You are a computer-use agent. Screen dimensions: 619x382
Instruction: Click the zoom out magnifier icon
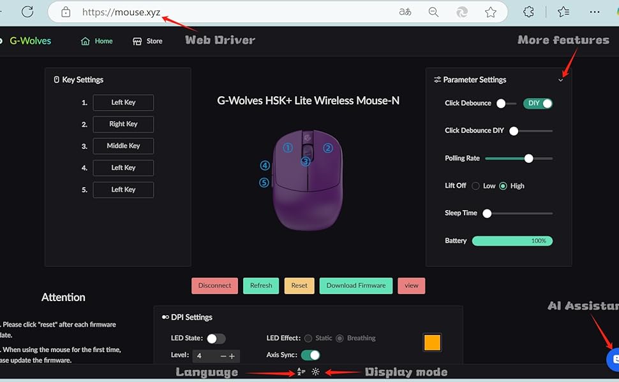click(x=433, y=12)
